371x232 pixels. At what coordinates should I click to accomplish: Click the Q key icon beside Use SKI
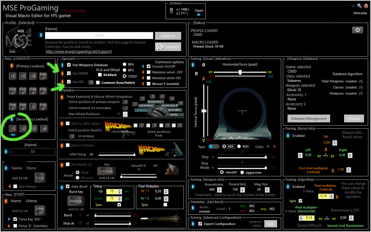(91, 82)
